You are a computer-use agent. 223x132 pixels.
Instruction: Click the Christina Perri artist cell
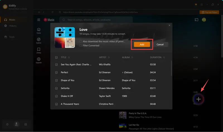pos(106,104)
